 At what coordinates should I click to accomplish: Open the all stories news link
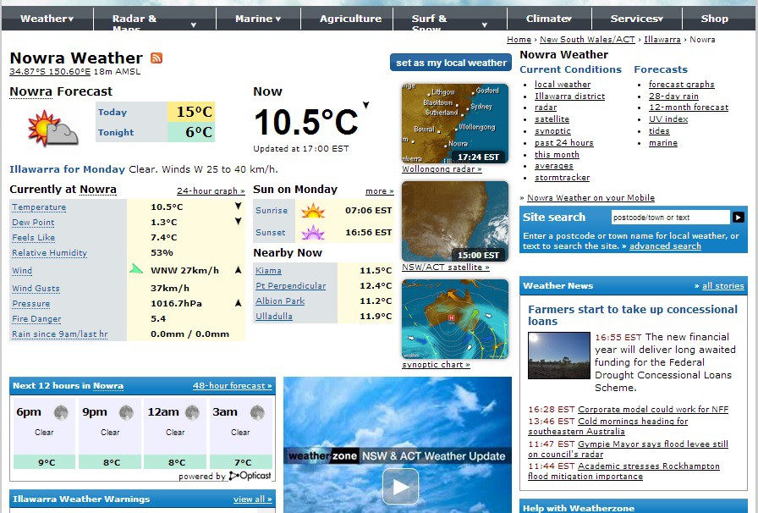click(722, 286)
